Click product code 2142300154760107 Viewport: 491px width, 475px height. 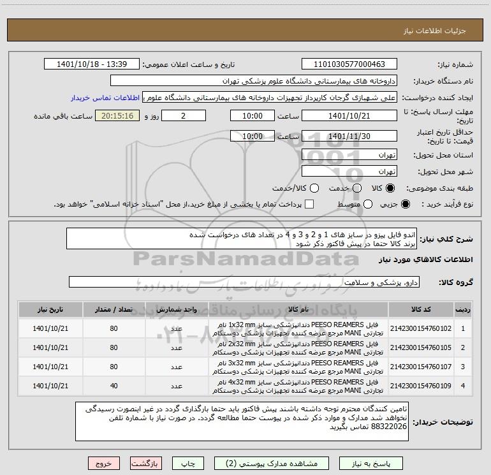(x=421, y=367)
